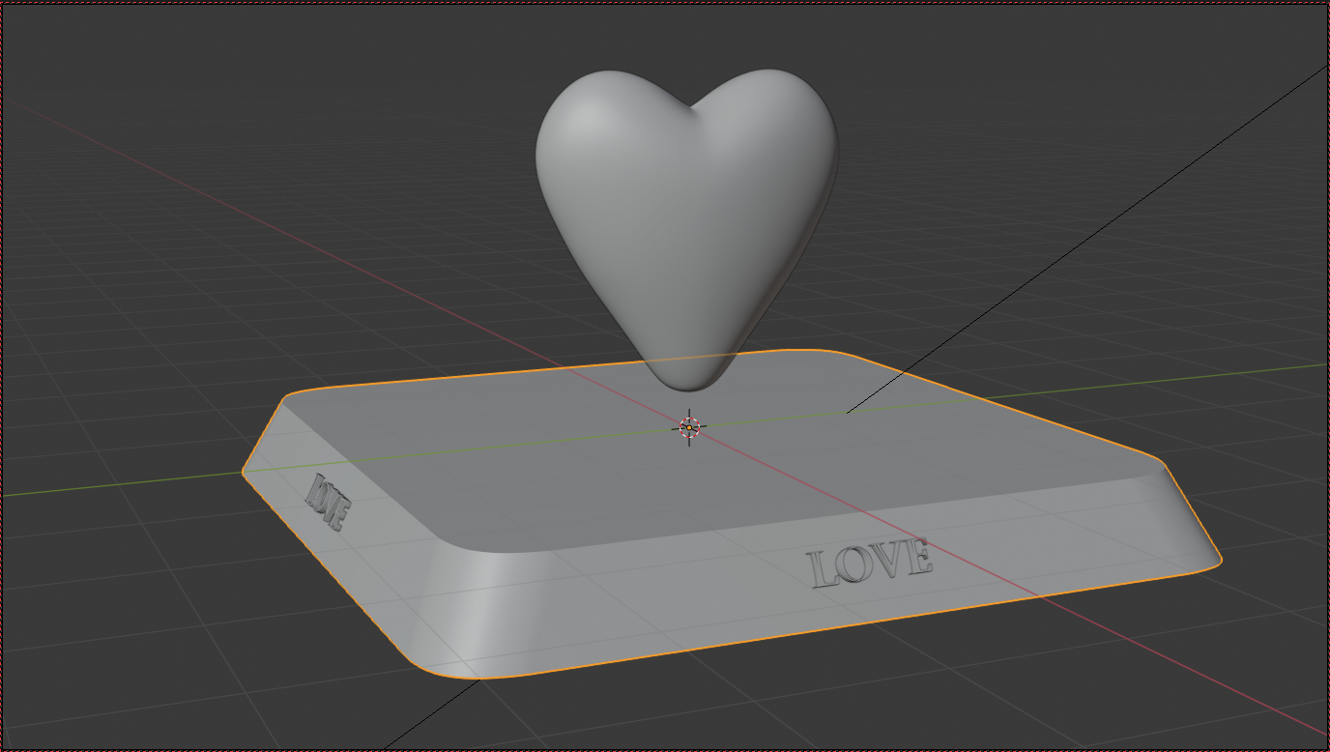This screenshot has height=752, width=1330.
Task: Click the 3D cursor at the scene origin
Action: click(689, 426)
